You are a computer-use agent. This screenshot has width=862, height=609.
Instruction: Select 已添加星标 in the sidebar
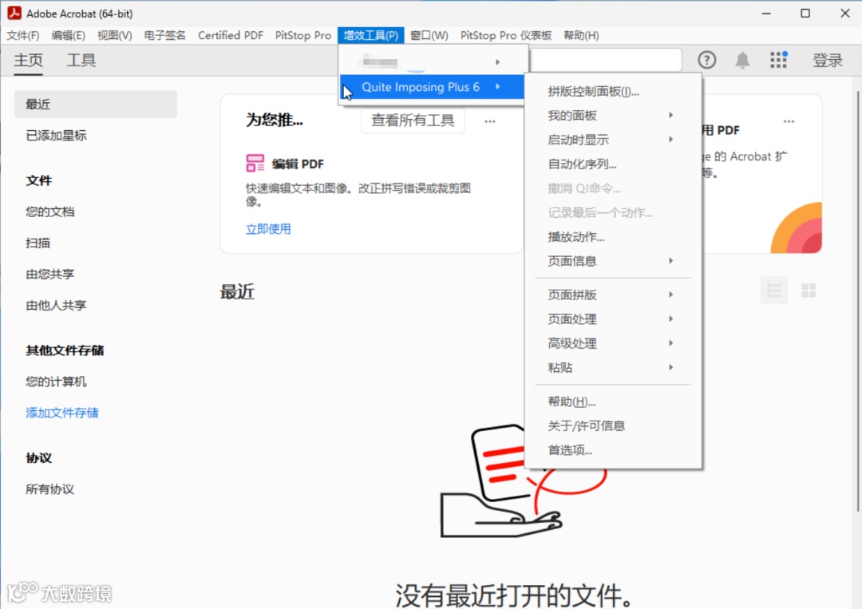click(56, 135)
